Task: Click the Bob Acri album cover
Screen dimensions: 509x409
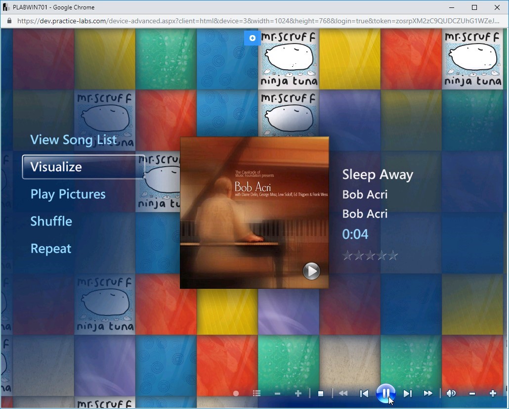Action: [254, 213]
